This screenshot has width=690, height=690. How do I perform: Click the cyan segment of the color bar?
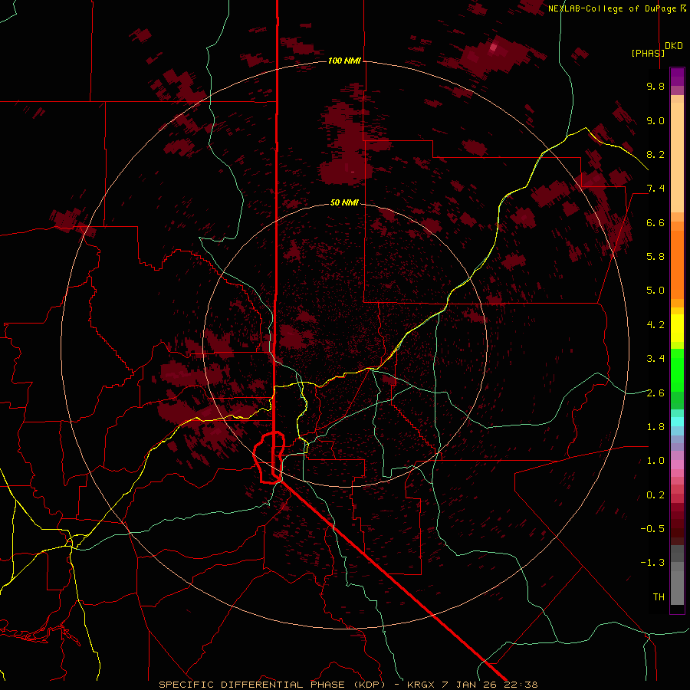pos(677,422)
